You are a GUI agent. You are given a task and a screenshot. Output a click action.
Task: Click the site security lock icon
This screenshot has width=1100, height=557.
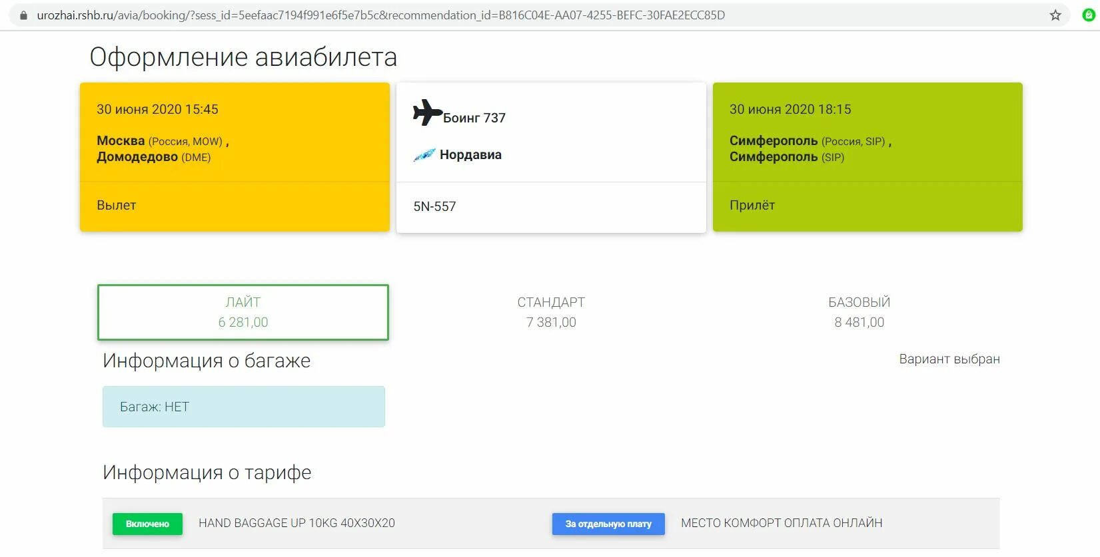[24, 15]
